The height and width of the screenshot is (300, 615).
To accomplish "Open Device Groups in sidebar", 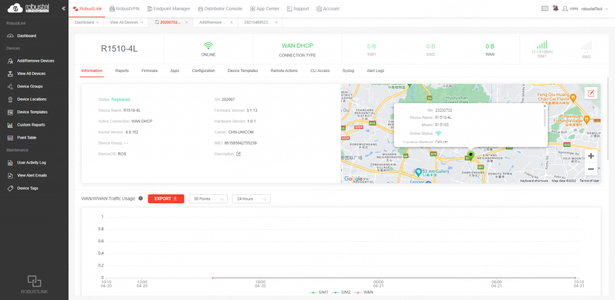I will (x=30, y=86).
